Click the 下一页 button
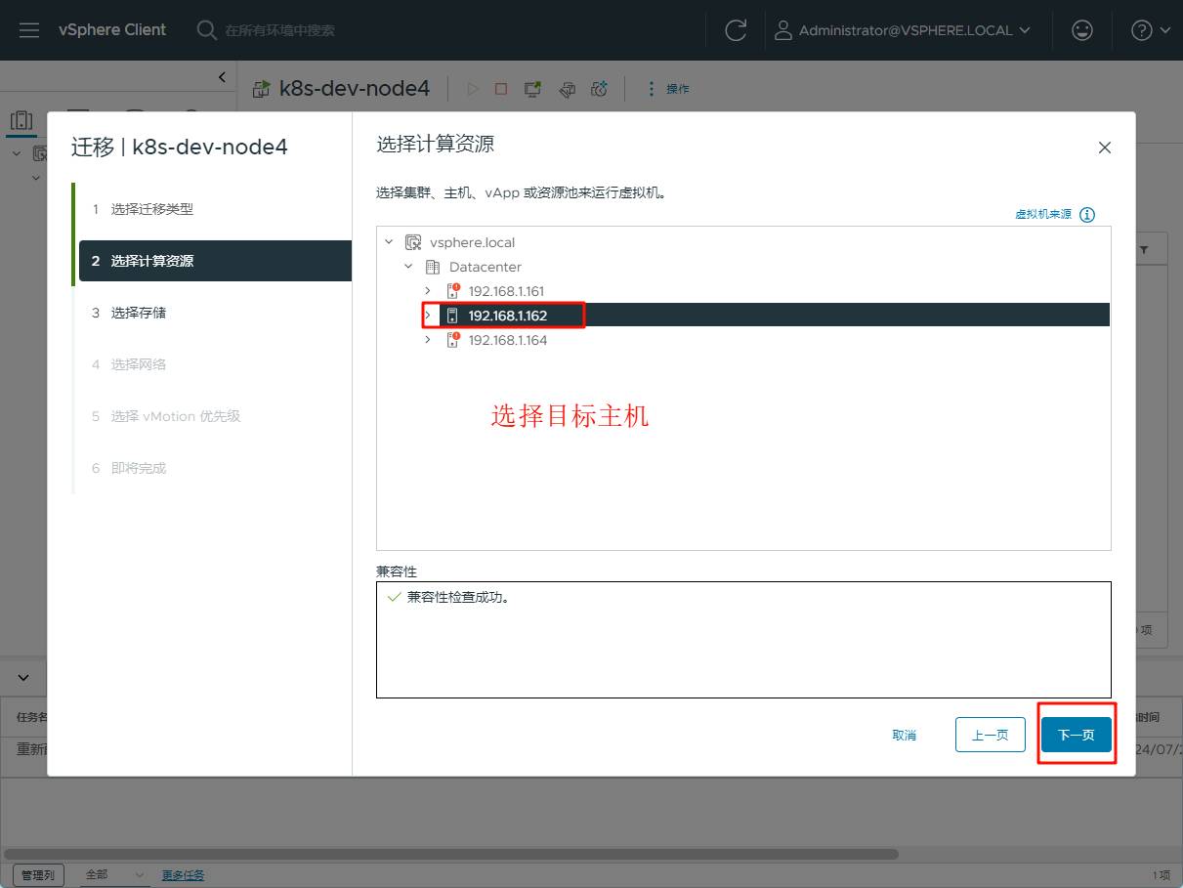This screenshot has height=888, width=1183. point(1076,735)
